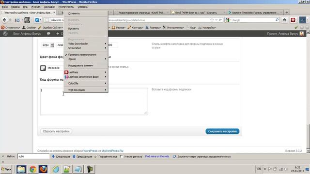Click the "Сохранить настройки" button
Viewport: 310px width, 174px height.
tap(222, 131)
